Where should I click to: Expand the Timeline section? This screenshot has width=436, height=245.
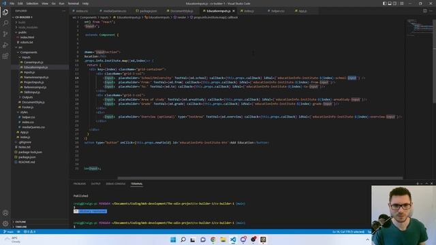coord(21,227)
